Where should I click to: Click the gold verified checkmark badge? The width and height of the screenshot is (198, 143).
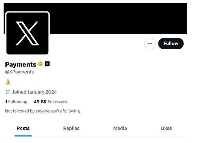40,64
